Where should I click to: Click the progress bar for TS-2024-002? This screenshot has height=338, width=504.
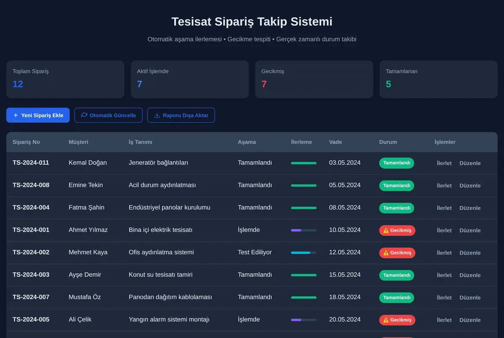tap(304, 252)
